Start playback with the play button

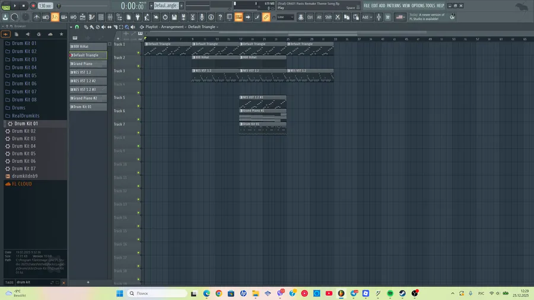click(x=15, y=6)
